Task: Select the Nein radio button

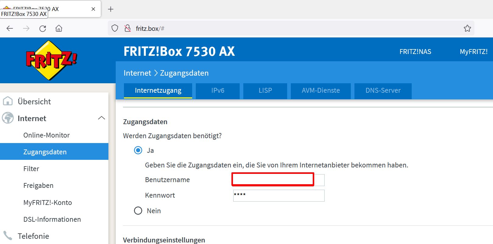Action: coord(138,210)
